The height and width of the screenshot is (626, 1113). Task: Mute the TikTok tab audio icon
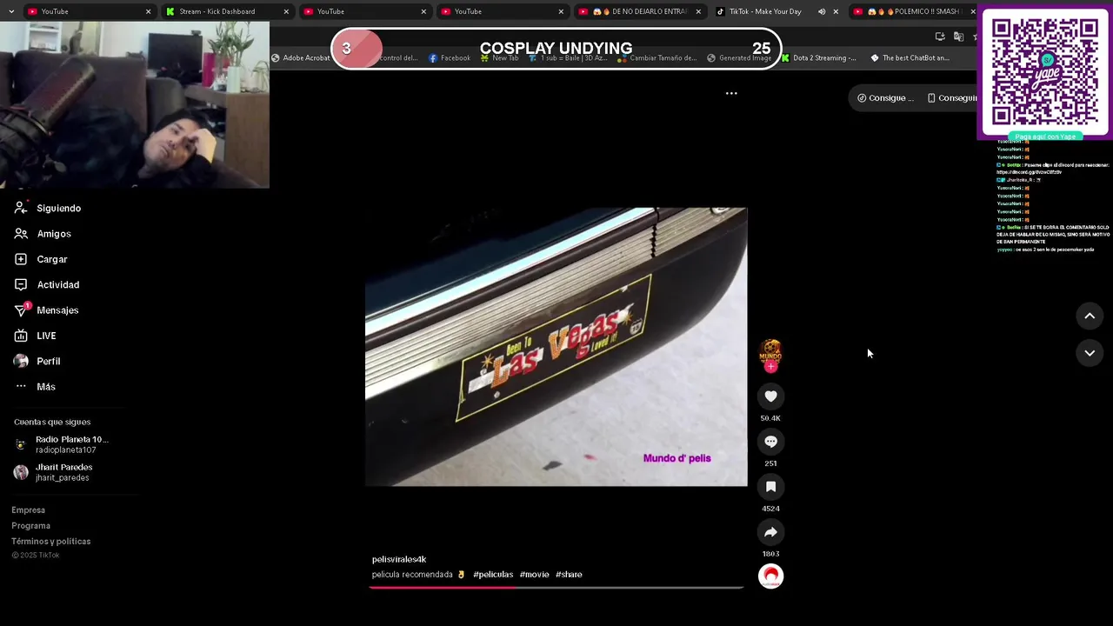[822, 11]
